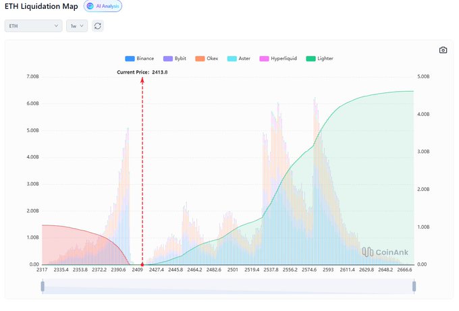Image resolution: width=459 pixels, height=311 pixels.
Task: Click x-axis label 2666.6
Action: pos(404,270)
